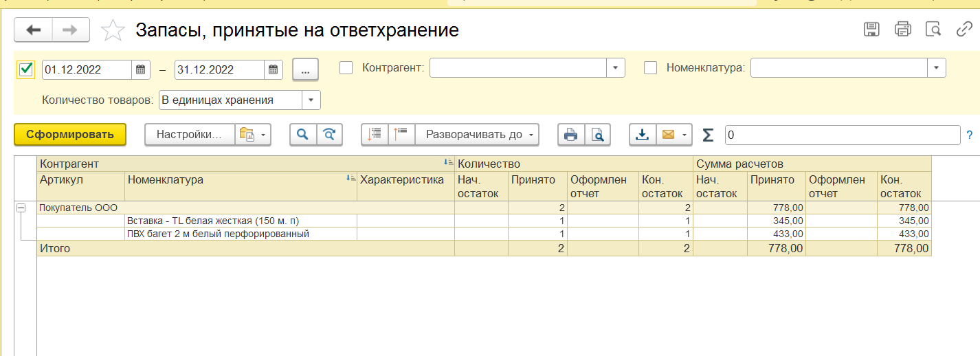
Task: Click the download/save to file icon
Action: click(643, 135)
